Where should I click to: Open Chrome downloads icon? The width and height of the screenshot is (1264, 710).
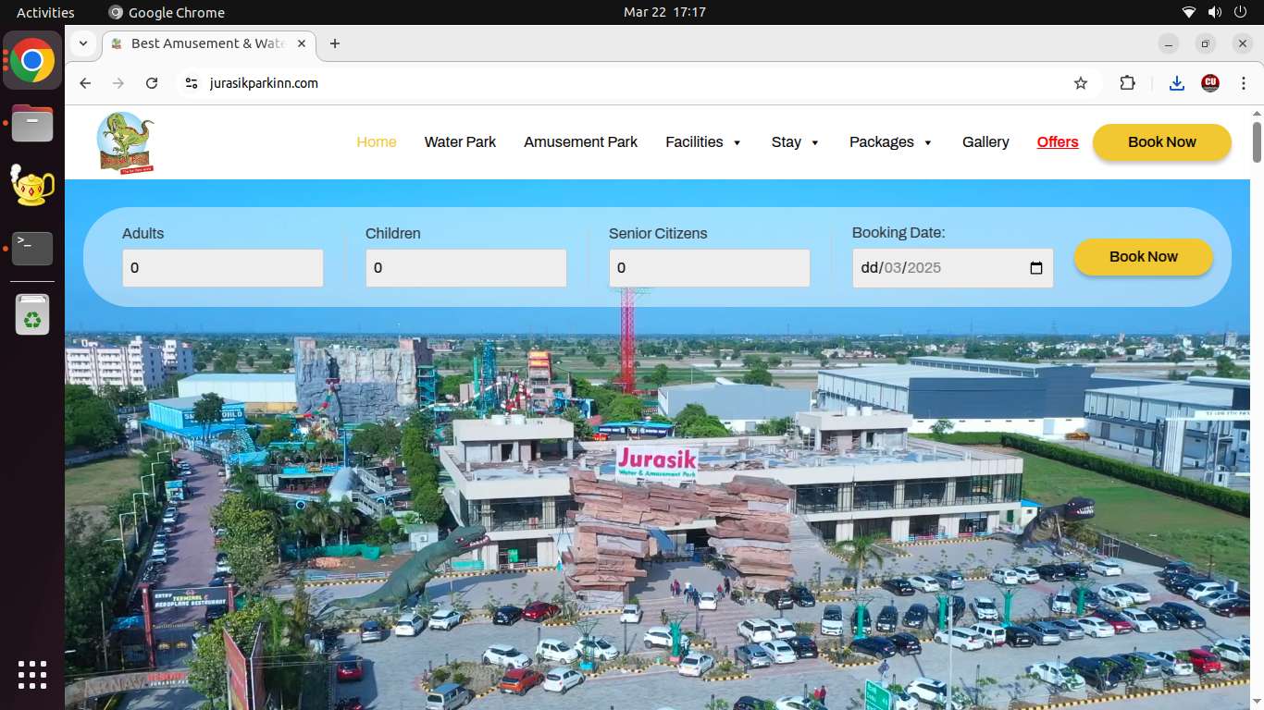(1177, 83)
